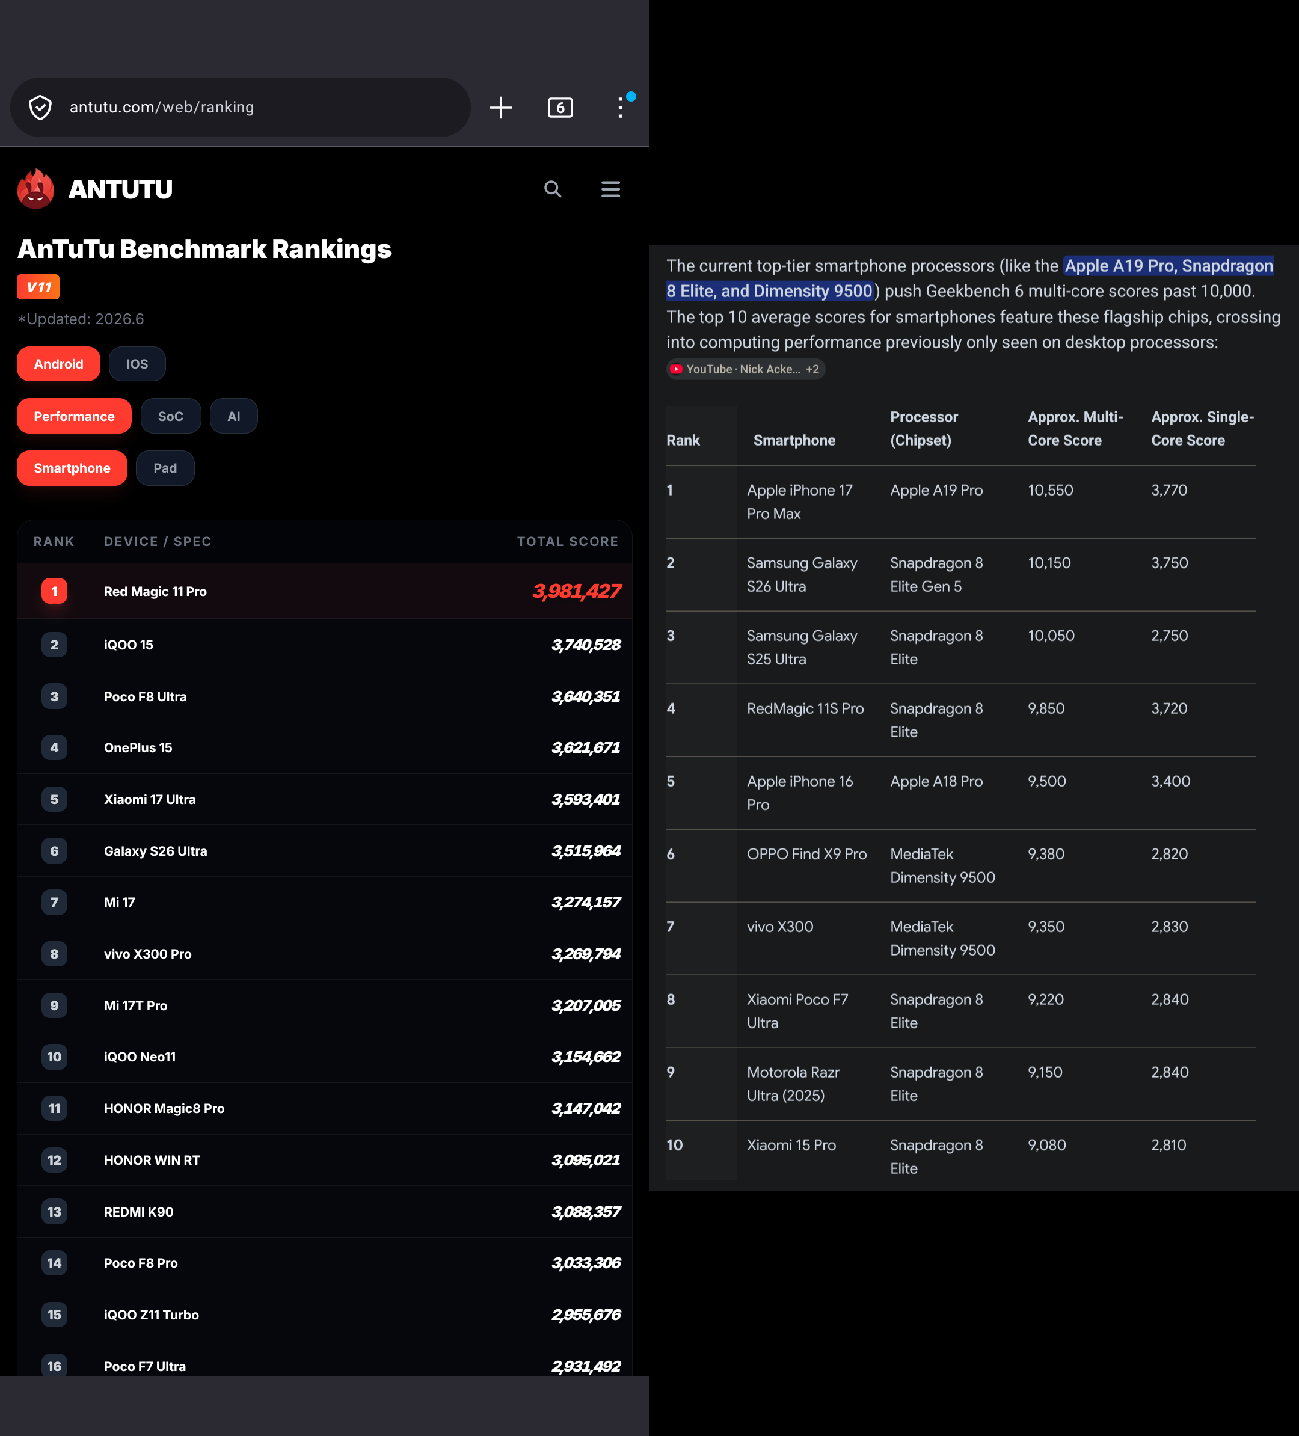1299x1436 pixels.
Task: Click 'Samsung Galaxy S26 Ultra' in Geekbench table
Action: click(802, 575)
